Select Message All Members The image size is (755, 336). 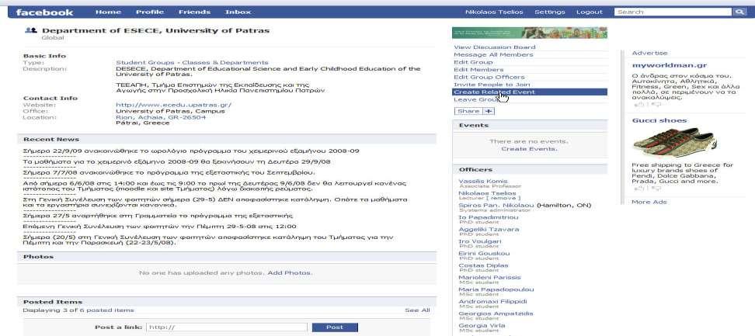coord(493,55)
